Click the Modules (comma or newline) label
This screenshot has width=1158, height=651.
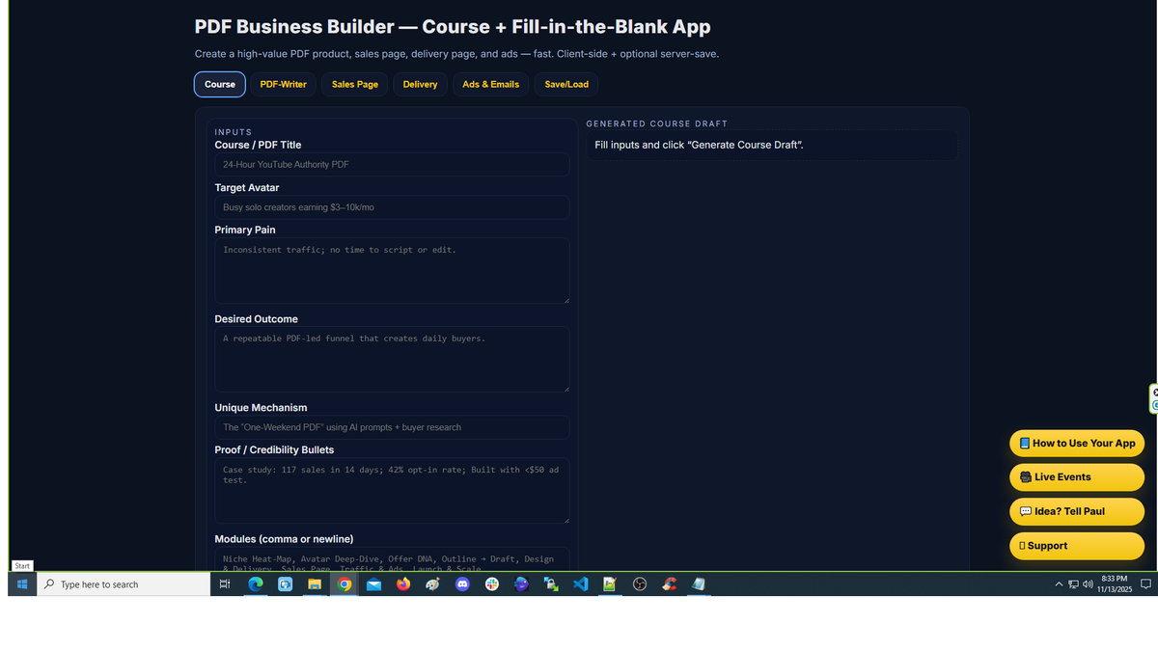pyautogui.click(x=284, y=539)
